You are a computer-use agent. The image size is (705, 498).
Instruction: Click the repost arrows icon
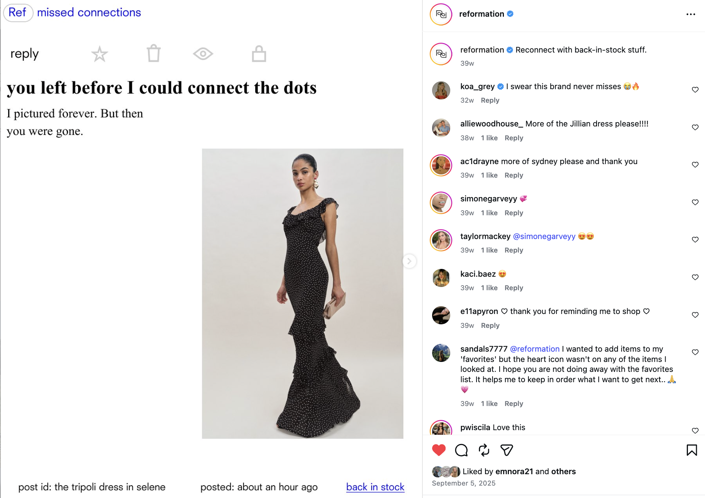484,450
